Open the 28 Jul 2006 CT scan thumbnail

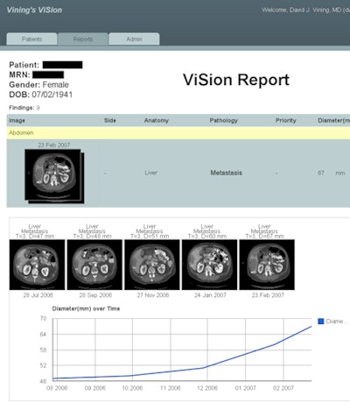[x=37, y=265]
